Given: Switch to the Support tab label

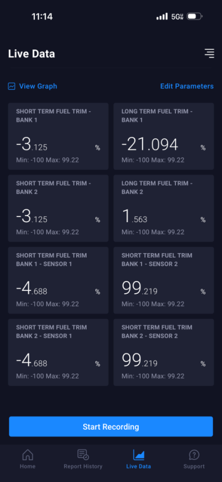Looking at the screenshot, I should click(194, 466).
